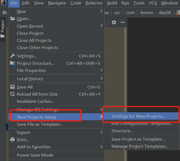Hide the tool window with the dash icon
Screen dimensions: 180x161
(122, 22)
